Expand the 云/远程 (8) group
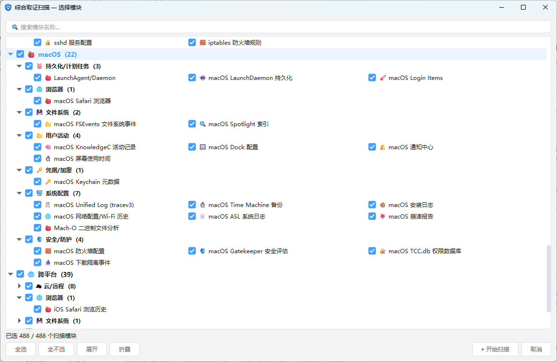The height and width of the screenshot is (362, 557). [19, 286]
